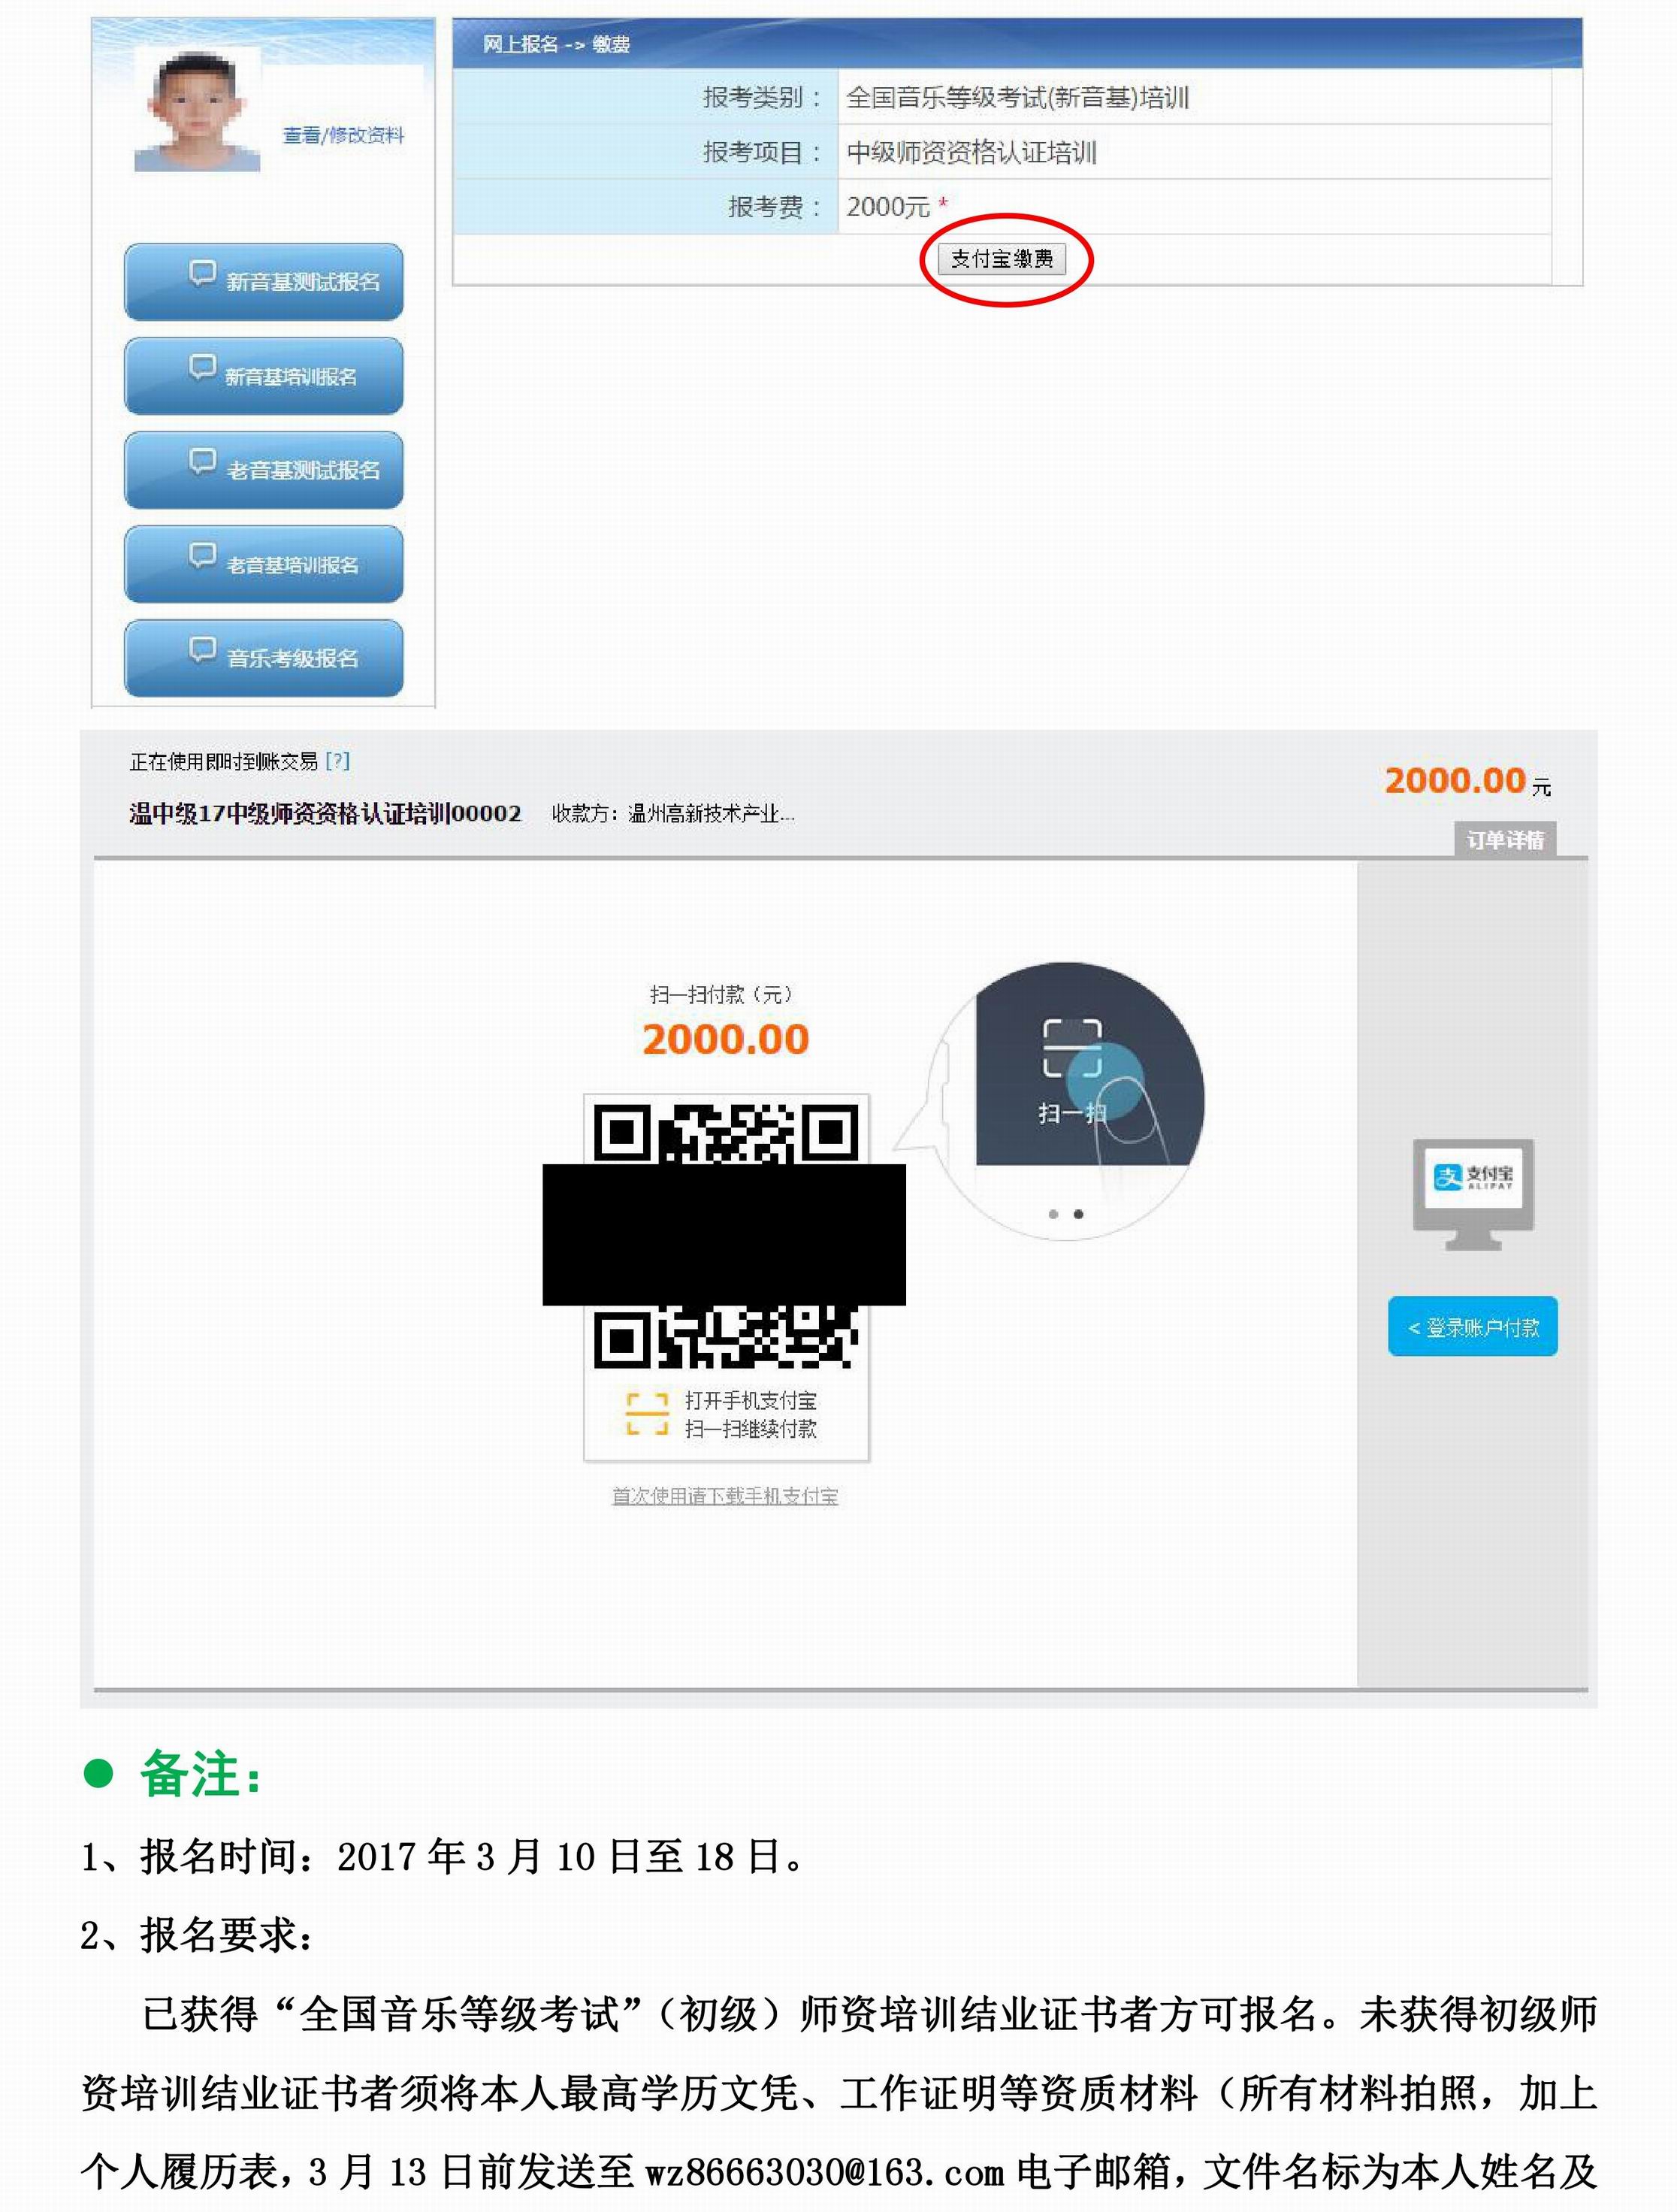The height and width of the screenshot is (2212, 1677).
Task: Select 老音基培训报名 in the sidebar
Action: (264, 564)
